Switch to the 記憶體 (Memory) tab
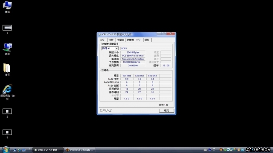This screenshot has width=273, height=153. coord(130,40)
